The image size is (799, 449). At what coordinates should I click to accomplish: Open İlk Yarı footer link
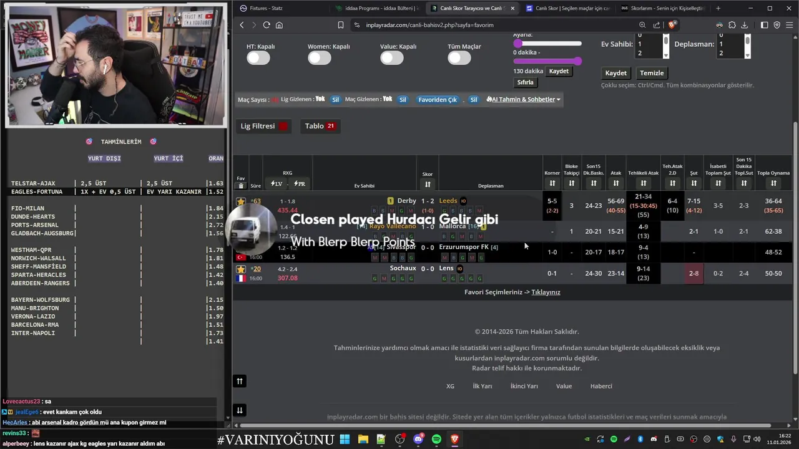482,386
